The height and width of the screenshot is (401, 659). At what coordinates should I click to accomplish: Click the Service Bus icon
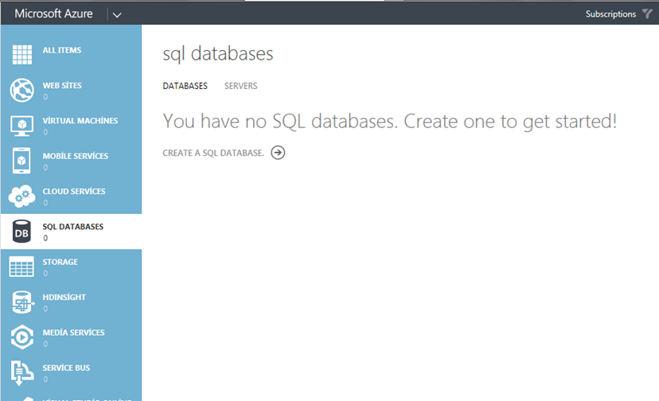21,373
